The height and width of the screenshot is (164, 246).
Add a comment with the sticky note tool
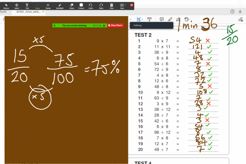click(161, 19)
